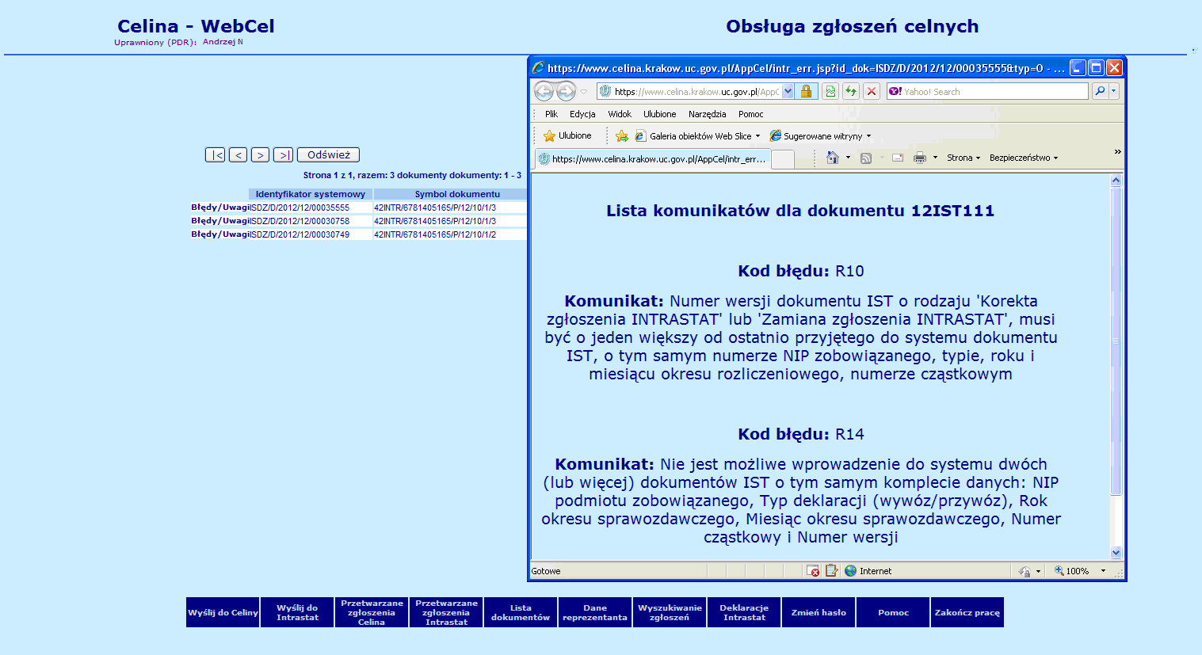Open Błędy/Uwagi for document 00030749
1202x655 pixels.
[220, 234]
